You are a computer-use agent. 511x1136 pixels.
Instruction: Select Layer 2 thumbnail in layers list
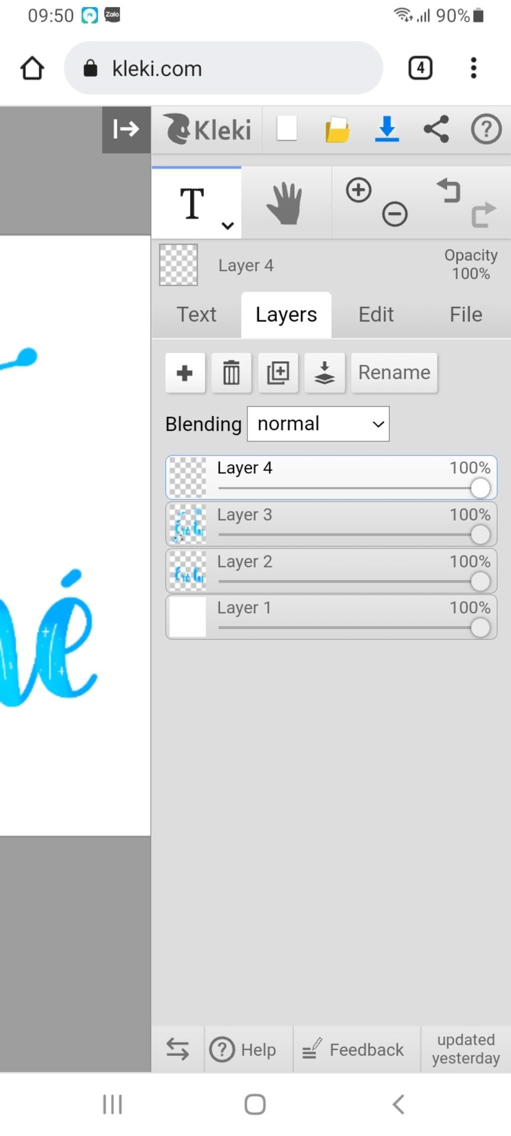click(188, 571)
